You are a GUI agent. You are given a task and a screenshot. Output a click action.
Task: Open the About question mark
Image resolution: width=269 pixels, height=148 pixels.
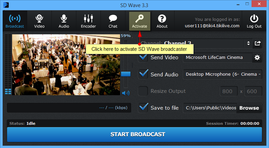(x=162, y=18)
